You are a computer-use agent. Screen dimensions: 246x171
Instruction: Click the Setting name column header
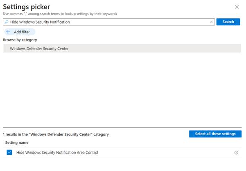(x=17, y=142)
